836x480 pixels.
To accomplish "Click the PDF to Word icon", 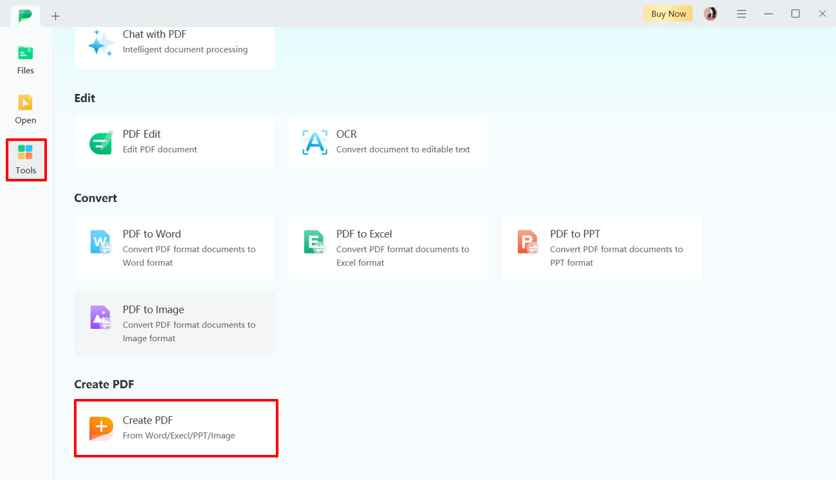I will pyautogui.click(x=101, y=242).
